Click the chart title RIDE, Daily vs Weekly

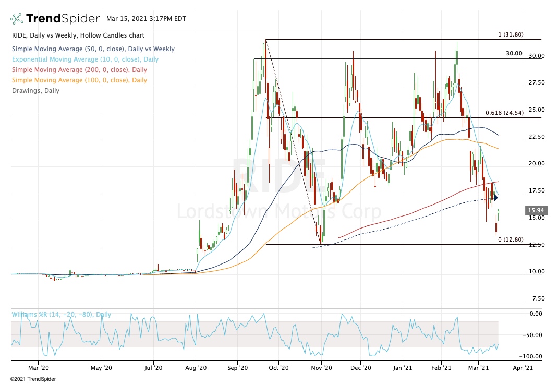tap(77, 35)
